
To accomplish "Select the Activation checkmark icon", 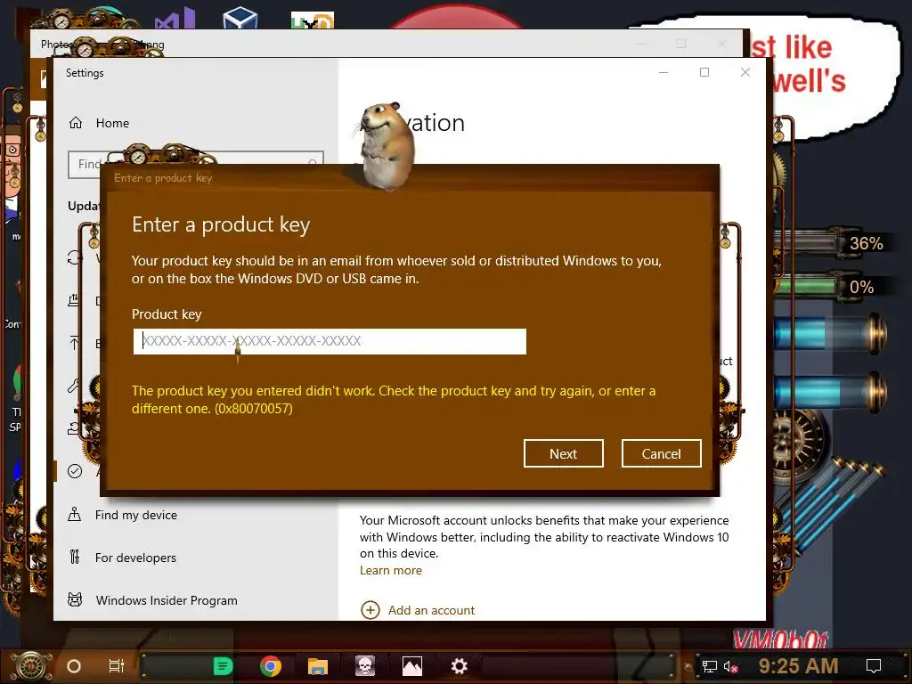I will click(x=75, y=471).
